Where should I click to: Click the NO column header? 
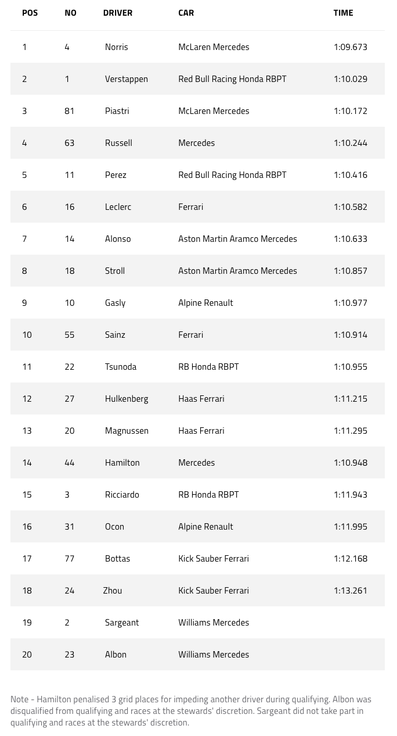pos(70,13)
